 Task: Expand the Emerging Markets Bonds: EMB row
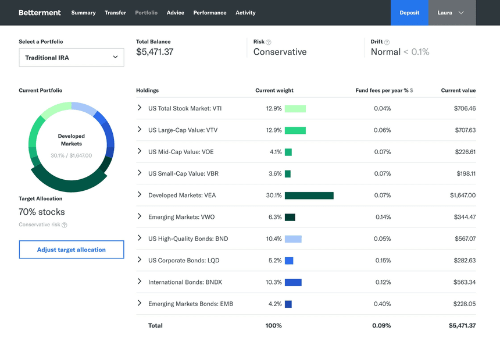pos(140,303)
